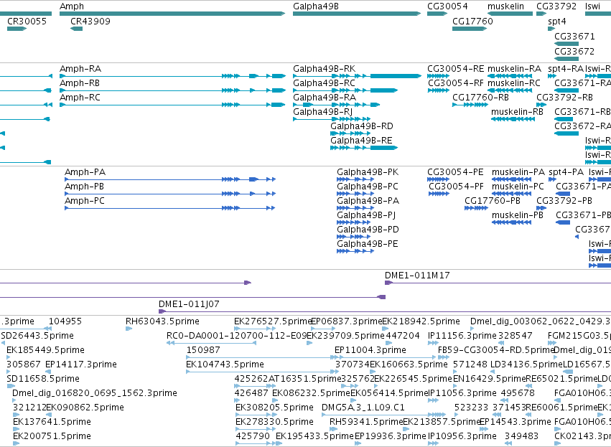Click the muskelin gene bar

[510, 14]
